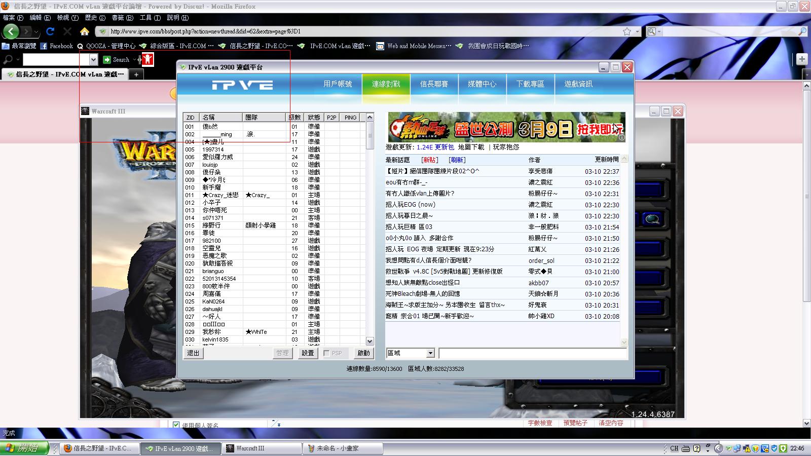This screenshot has height=456, width=811.
Task: Open the toolbar search box dropdown
Action: coord(93,60)
